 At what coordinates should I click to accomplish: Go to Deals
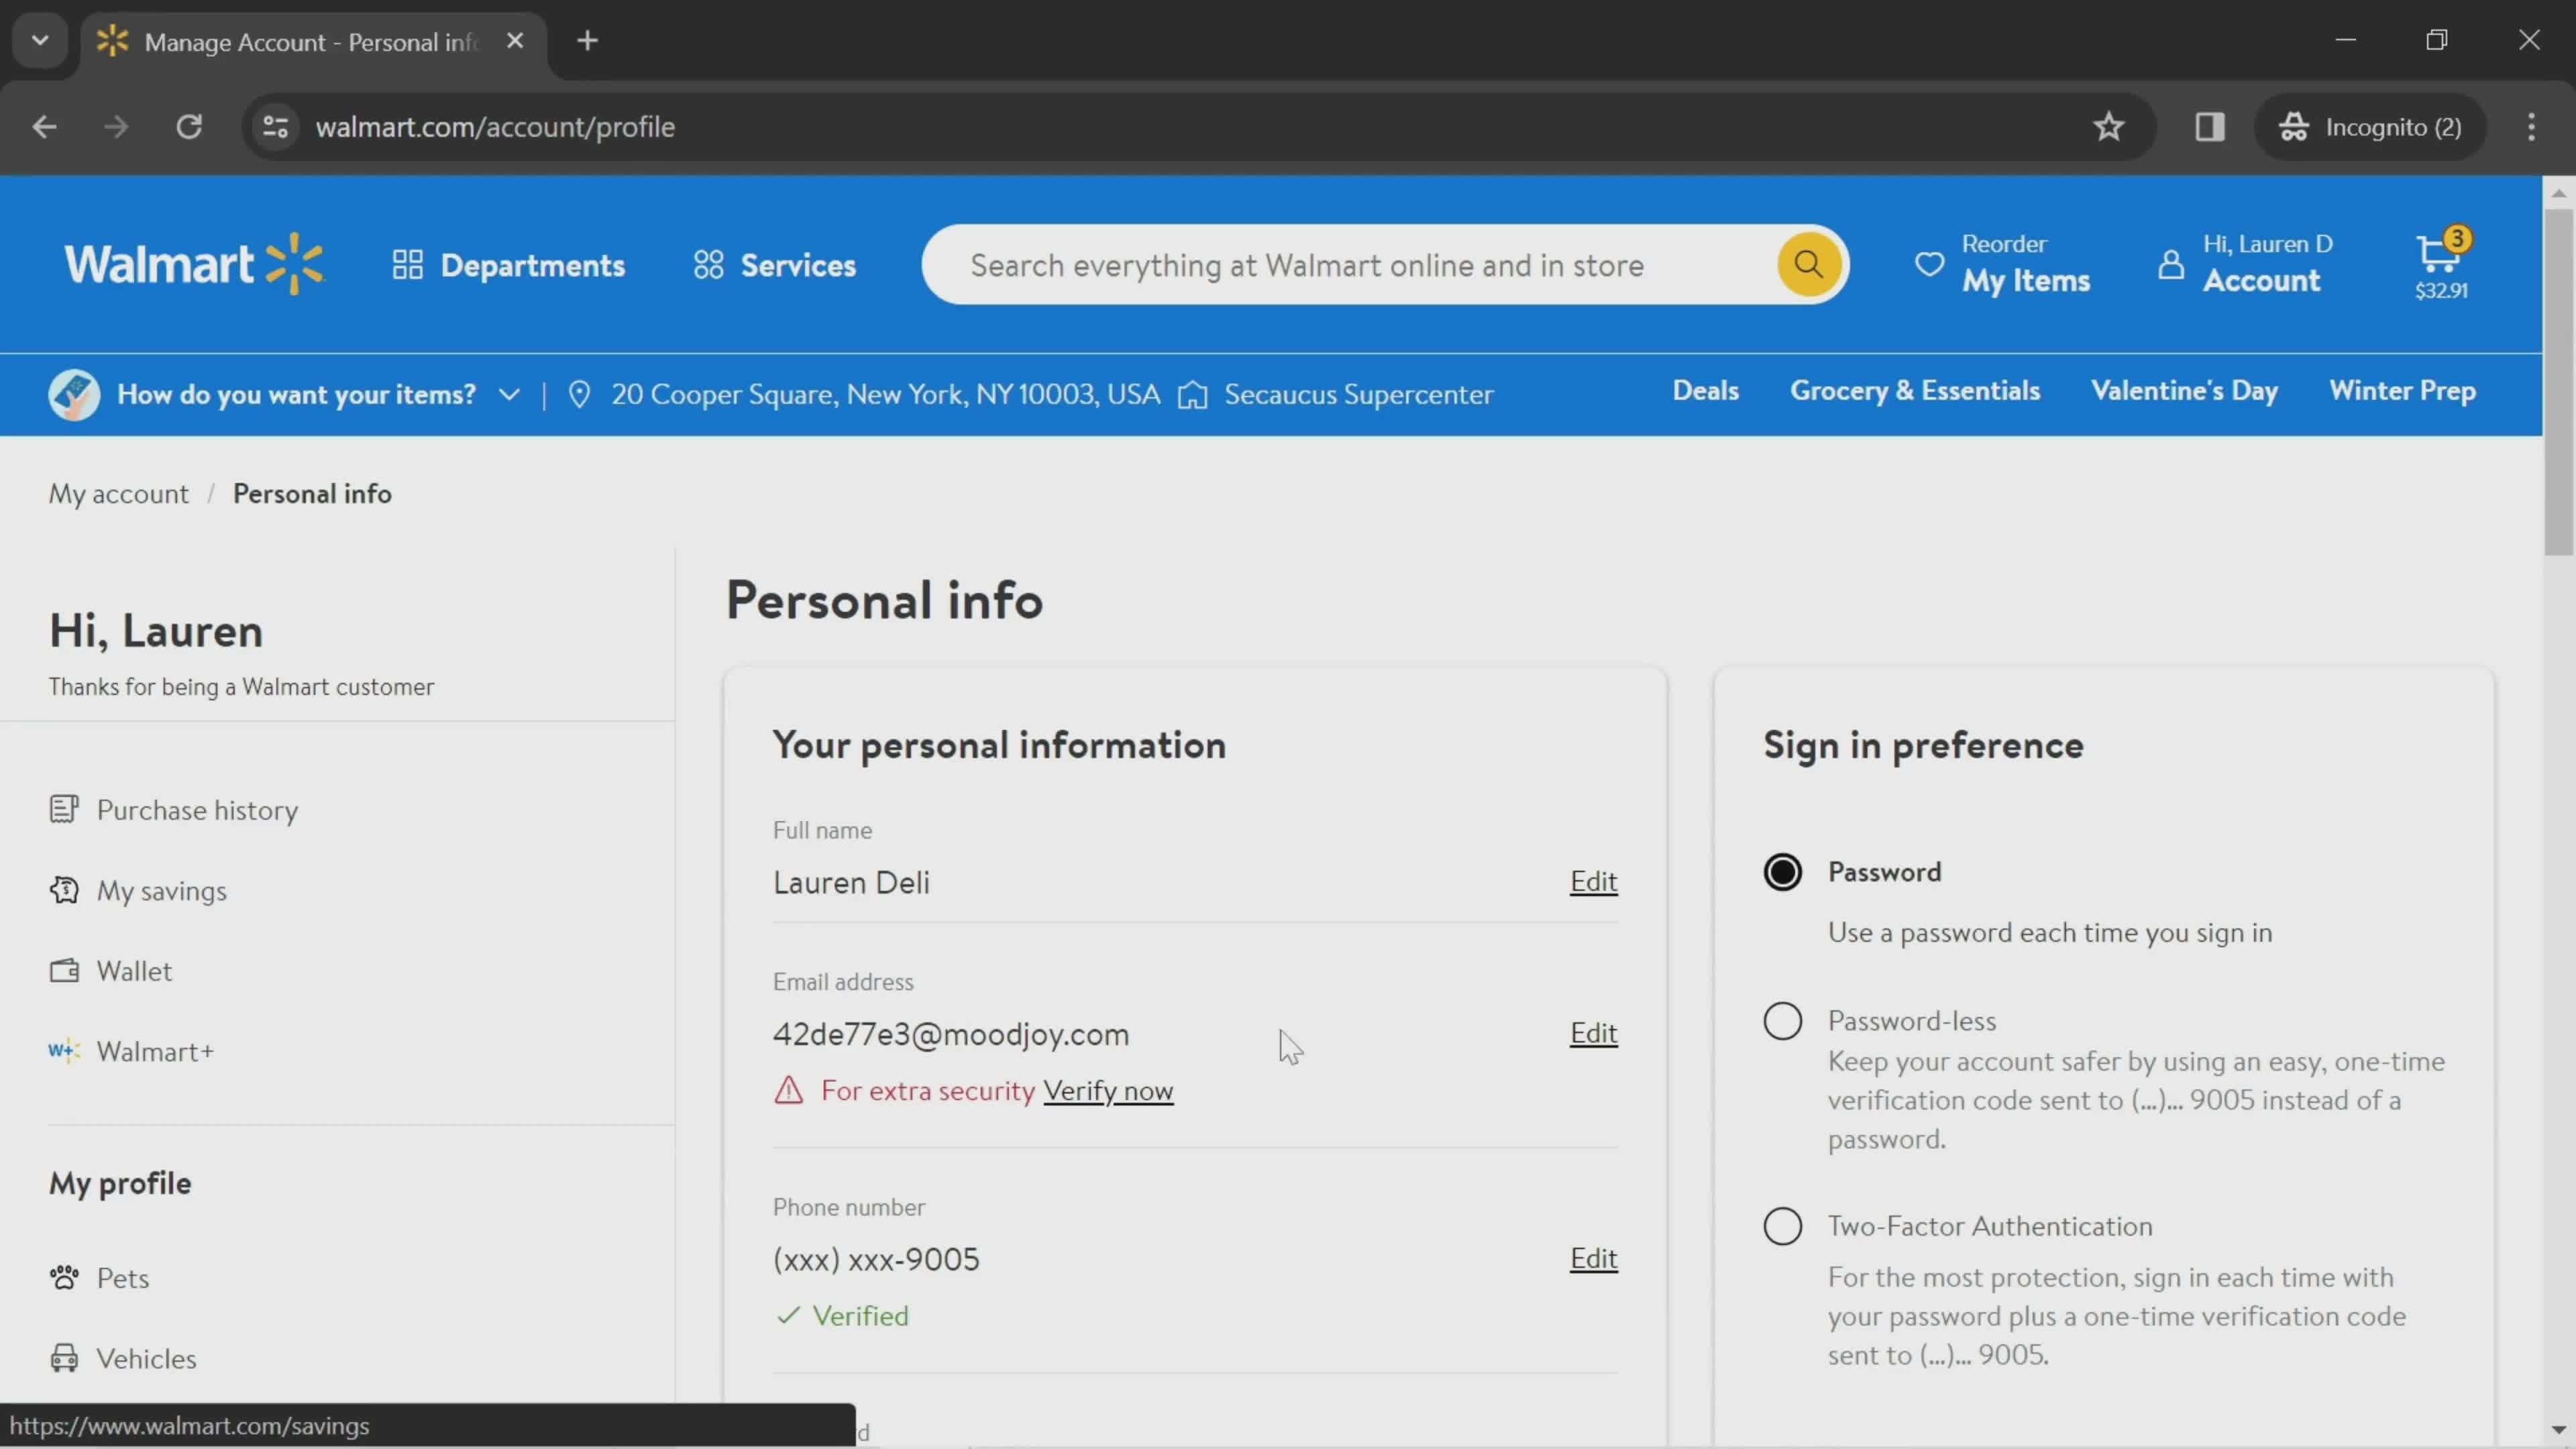coord(1706,391)
